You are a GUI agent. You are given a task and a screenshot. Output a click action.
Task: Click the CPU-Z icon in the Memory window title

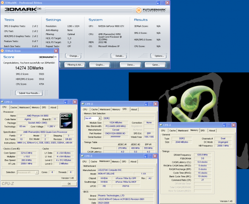161,125
